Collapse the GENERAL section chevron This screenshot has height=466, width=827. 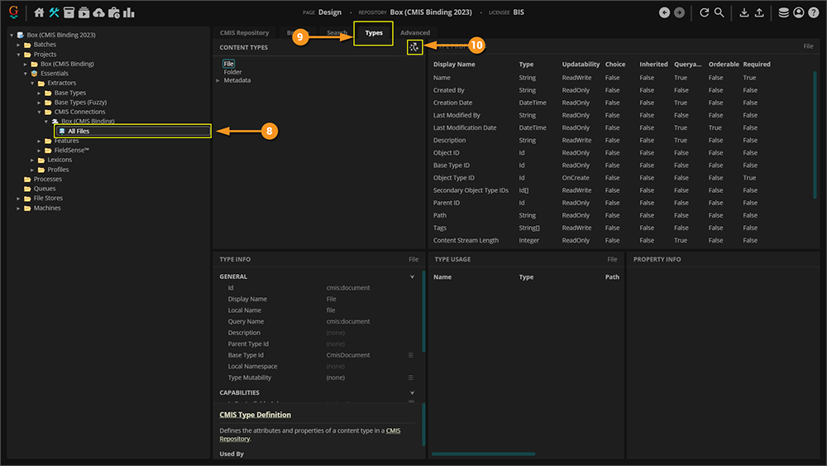coord(413,276)
